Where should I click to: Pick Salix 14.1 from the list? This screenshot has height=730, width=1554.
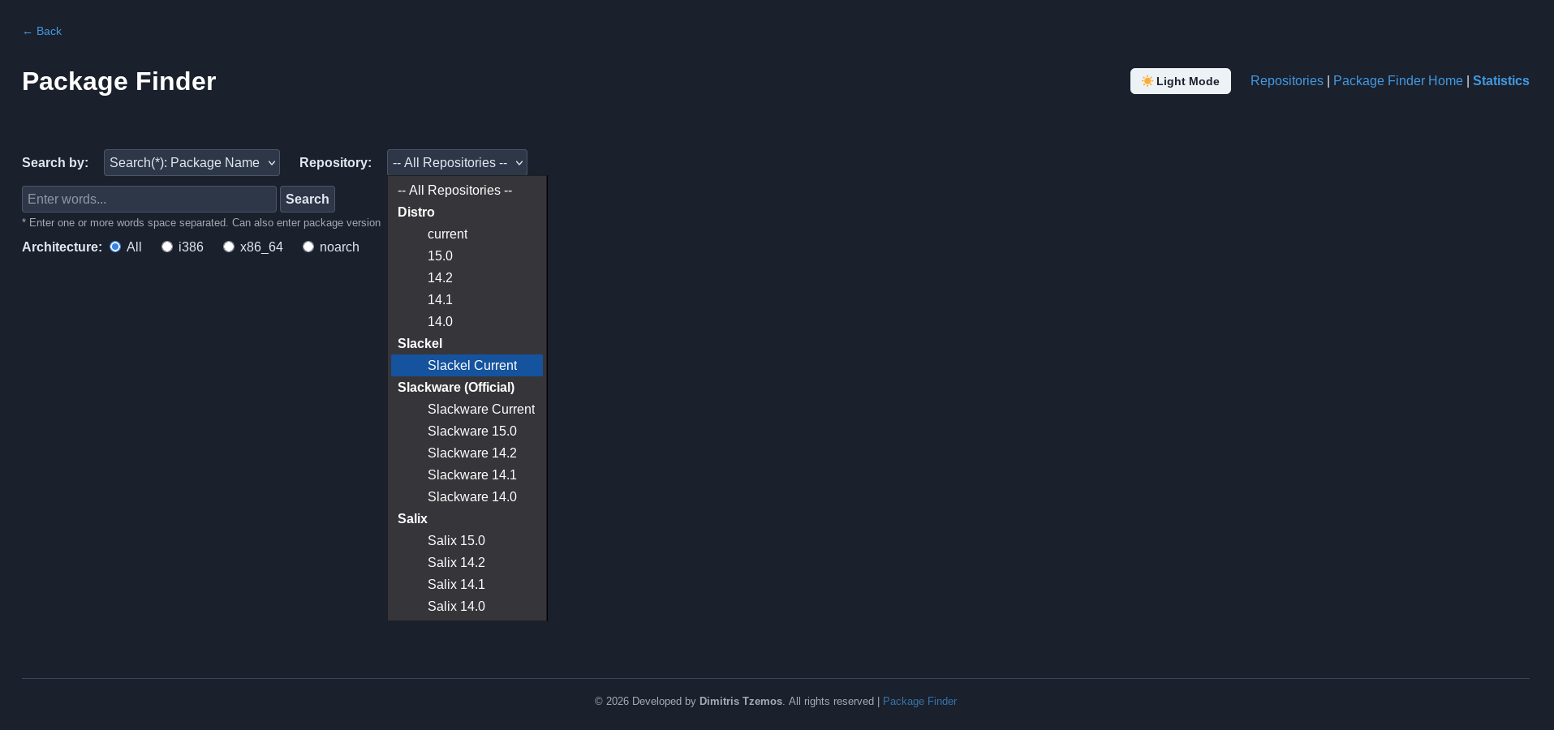(467, 585)
